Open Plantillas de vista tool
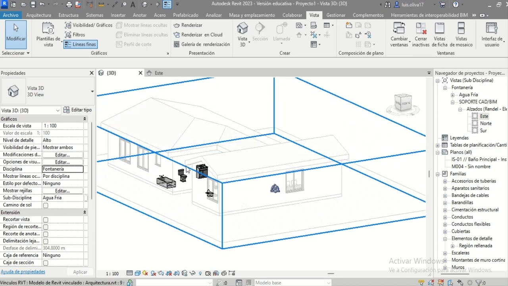 tap(48, 35)
